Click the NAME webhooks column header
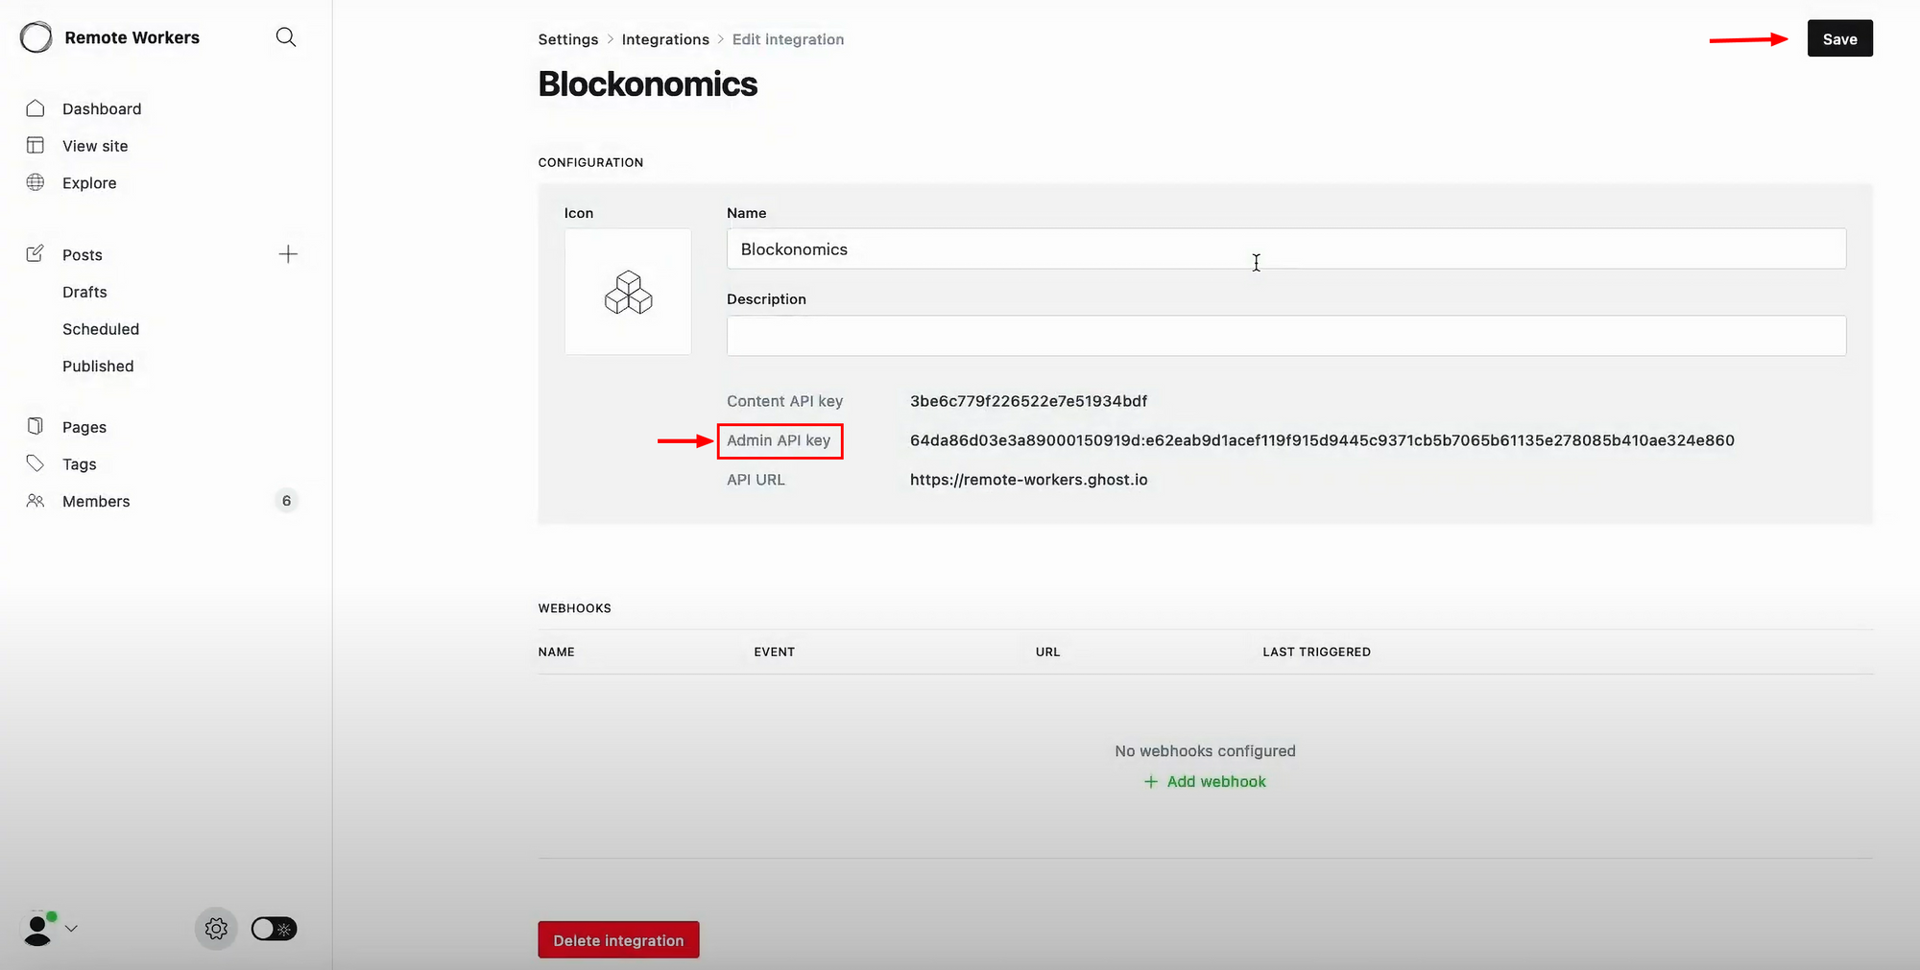The height and width of the screenshot is (970, 1920). tap(557, 651)
